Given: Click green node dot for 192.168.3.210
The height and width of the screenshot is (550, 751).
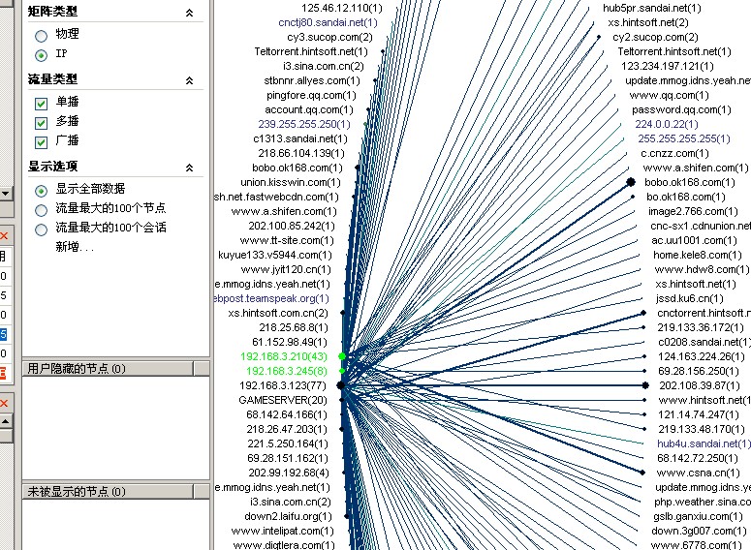Looking at the screenshot, I should 342,356.
